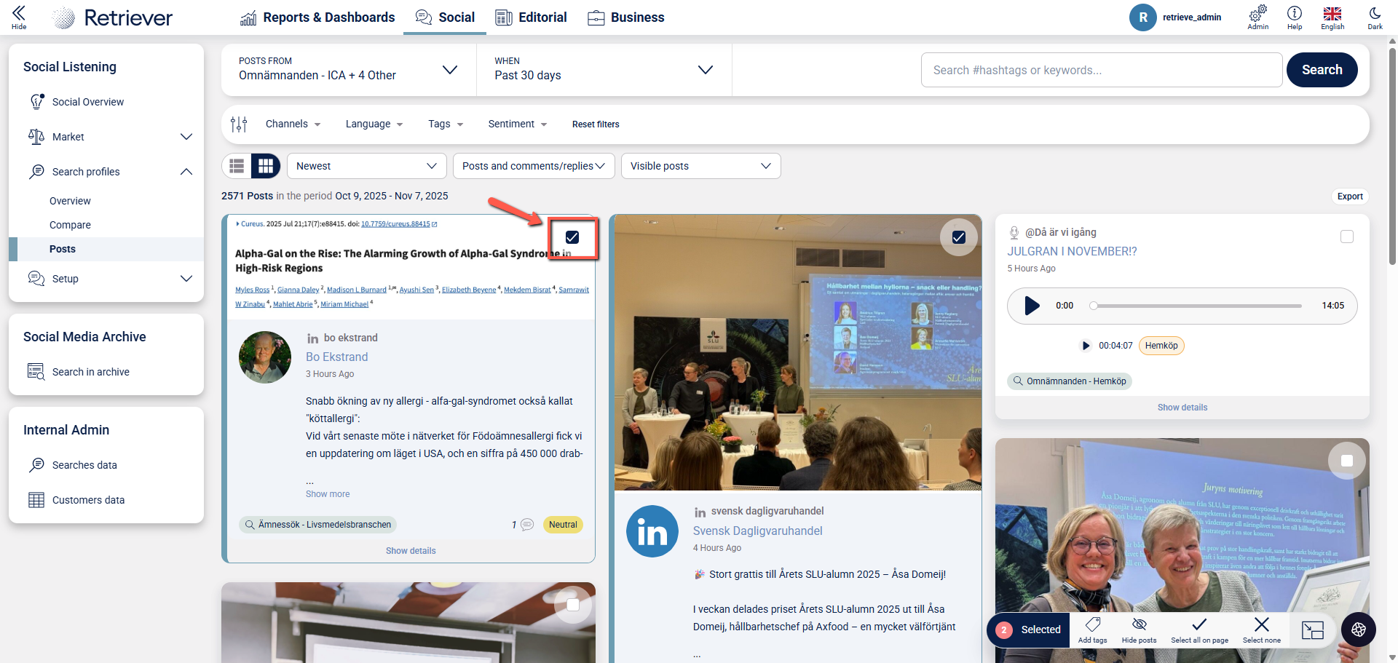Open the Editorial tab
The image size is (1398, 663).
click(531, 17)
